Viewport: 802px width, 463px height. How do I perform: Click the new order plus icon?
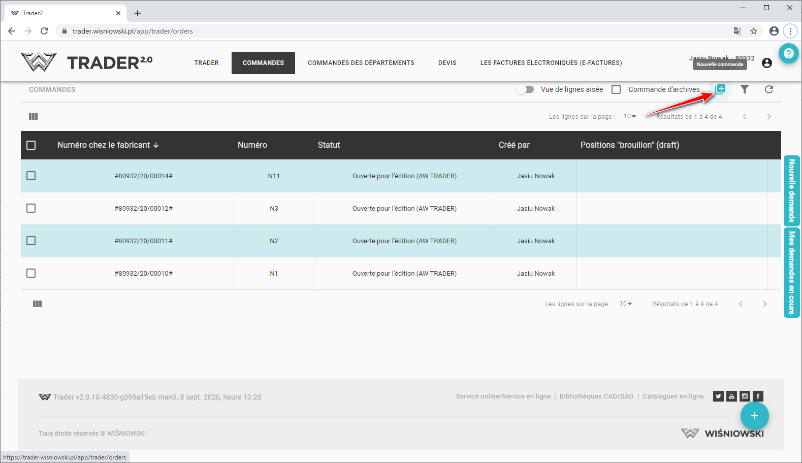pos(720,89)
